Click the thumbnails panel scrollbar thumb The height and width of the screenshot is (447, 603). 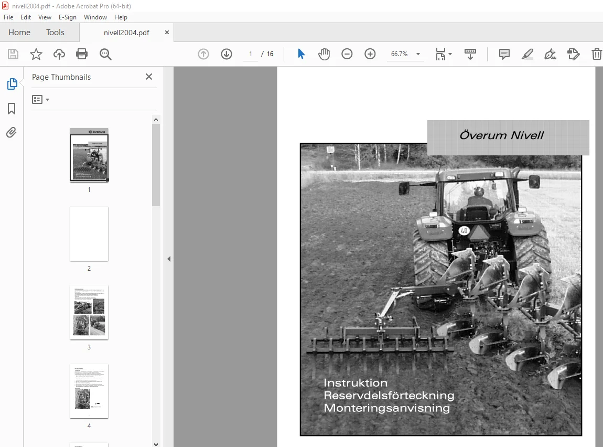(156, 165)
